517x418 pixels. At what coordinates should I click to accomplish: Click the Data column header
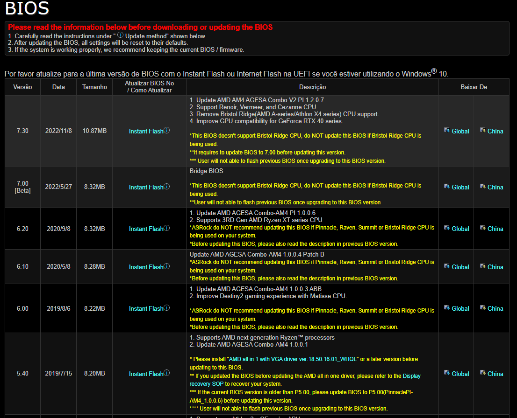[x=58, y=87]
